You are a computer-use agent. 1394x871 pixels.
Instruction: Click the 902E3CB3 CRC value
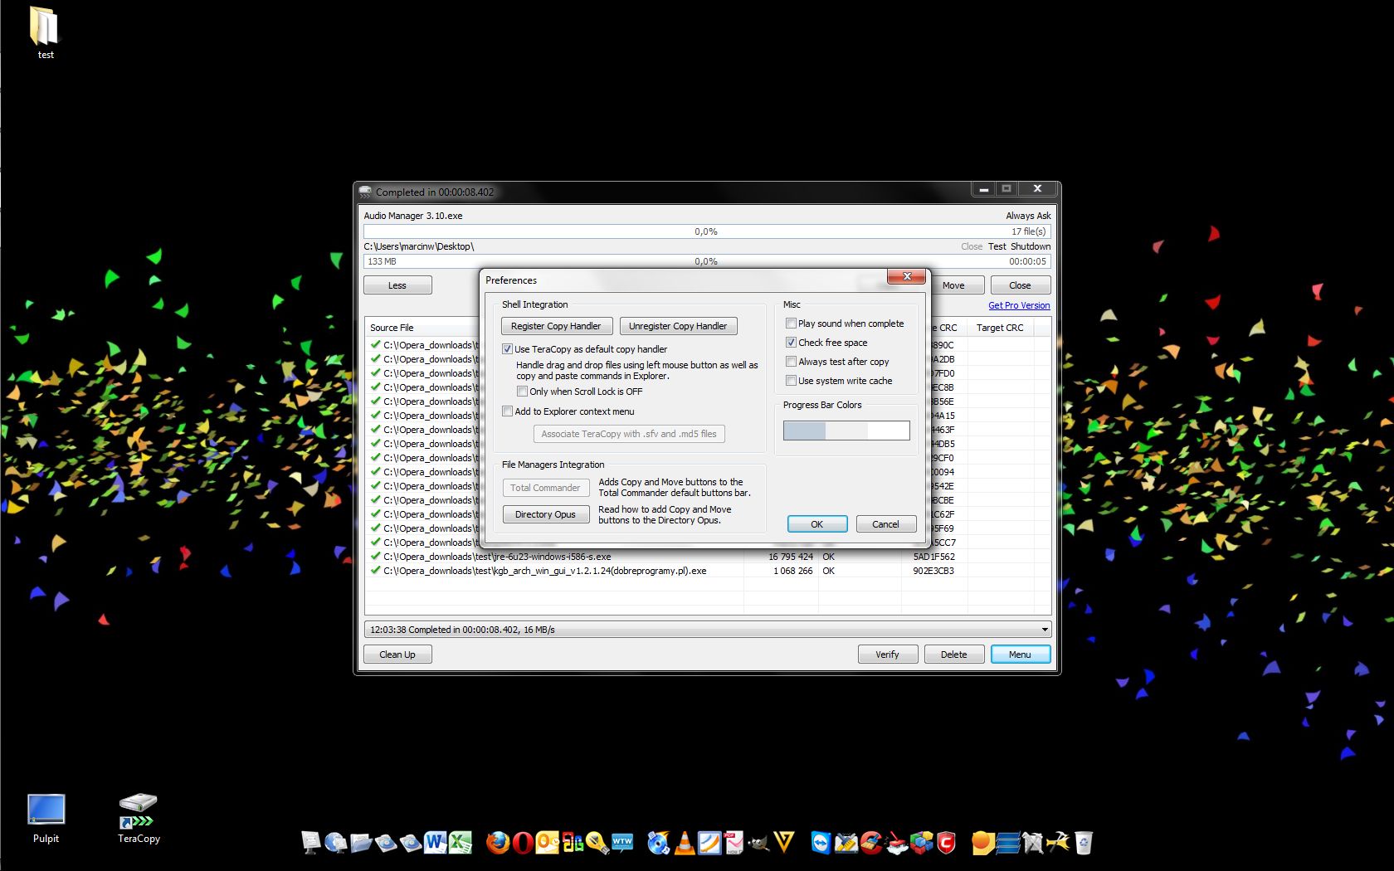(933, 571)
